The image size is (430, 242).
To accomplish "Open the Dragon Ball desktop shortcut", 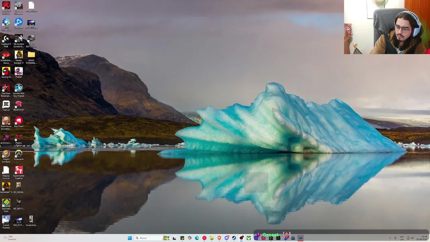I will 6,7.
